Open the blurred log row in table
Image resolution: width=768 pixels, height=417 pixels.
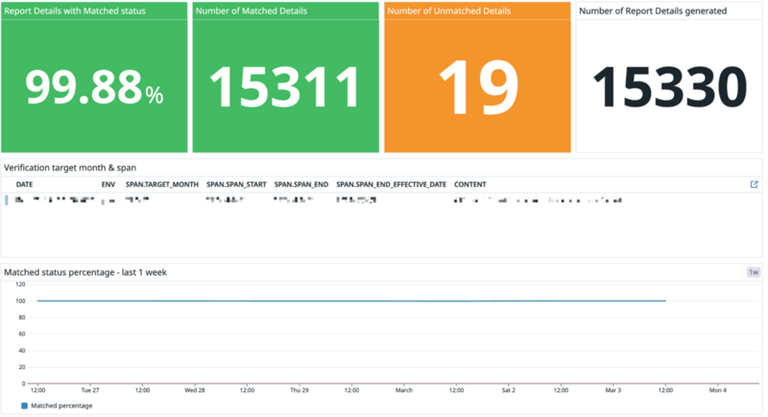pos(382,200)
